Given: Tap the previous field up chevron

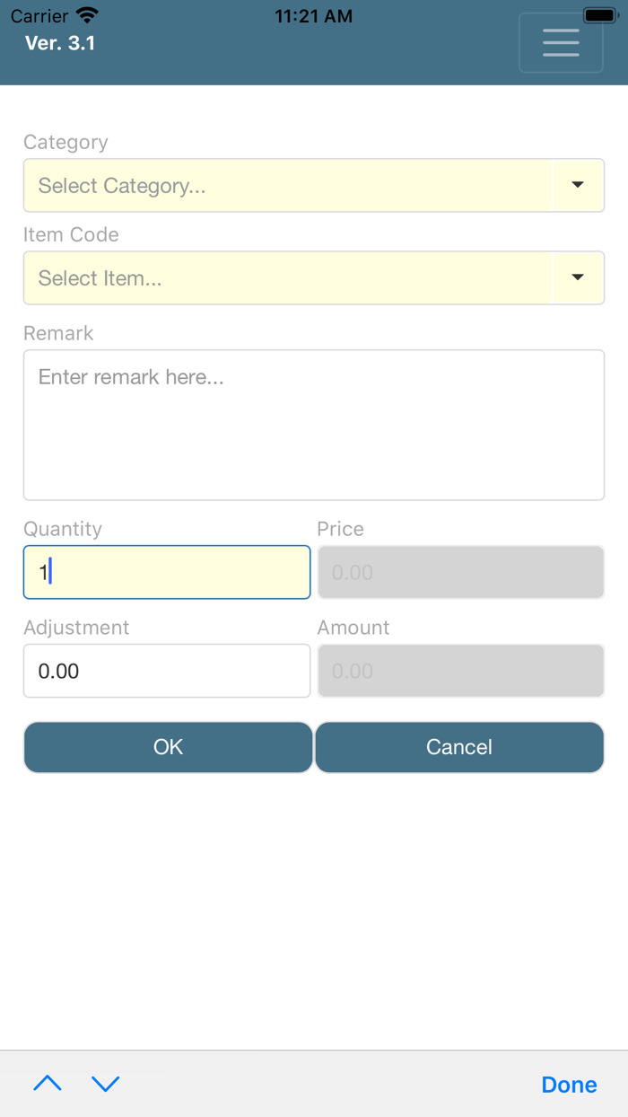Looking at the screenshot, I should tap(48, 1084).
